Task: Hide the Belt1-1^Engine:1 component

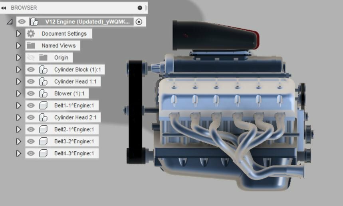Action: 31,106
